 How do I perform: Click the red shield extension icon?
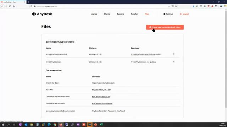209,6
